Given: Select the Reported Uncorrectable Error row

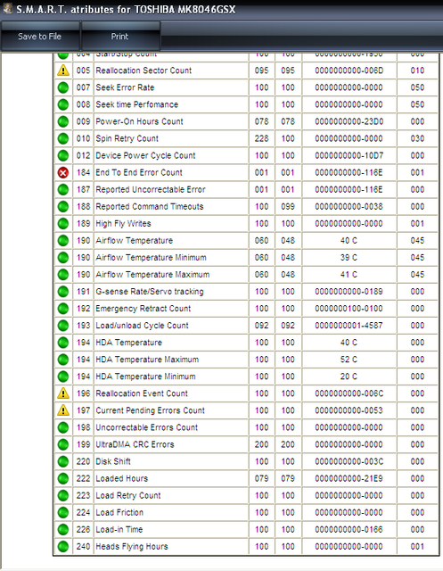Looking at the screenshot, I should pyautogui.click(x=246, y=189).
